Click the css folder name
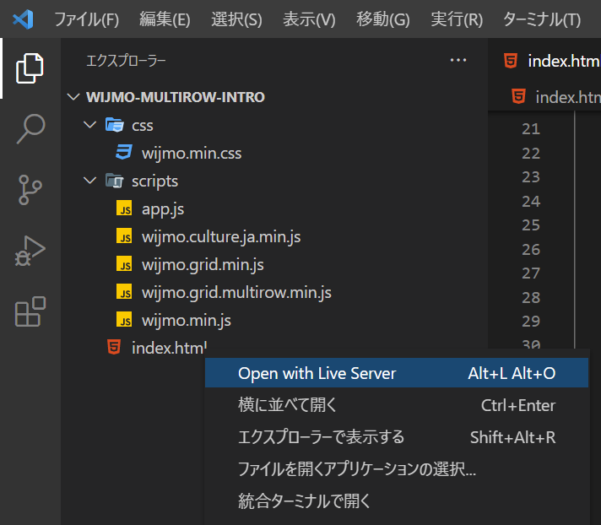 point(142,125)
